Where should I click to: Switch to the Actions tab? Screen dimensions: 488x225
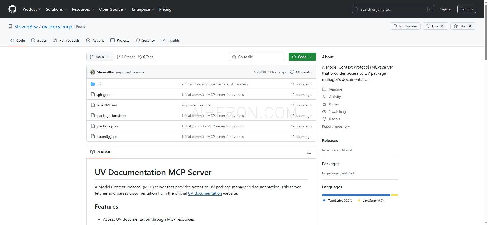coord(95,40)
